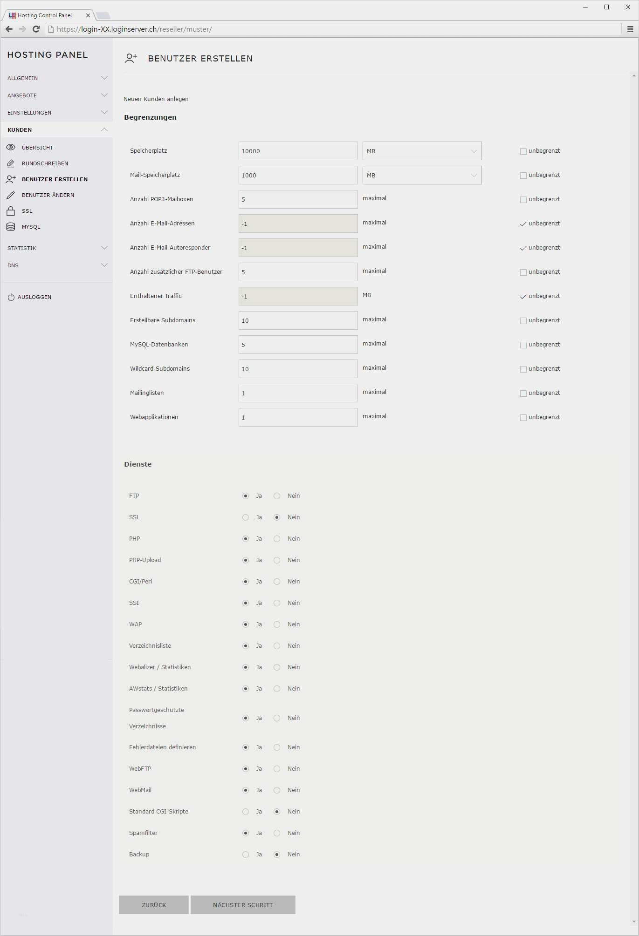Click the pencil icon for Benutzer ändern
The image size is (639, 936).
click(x=11, y=195)
